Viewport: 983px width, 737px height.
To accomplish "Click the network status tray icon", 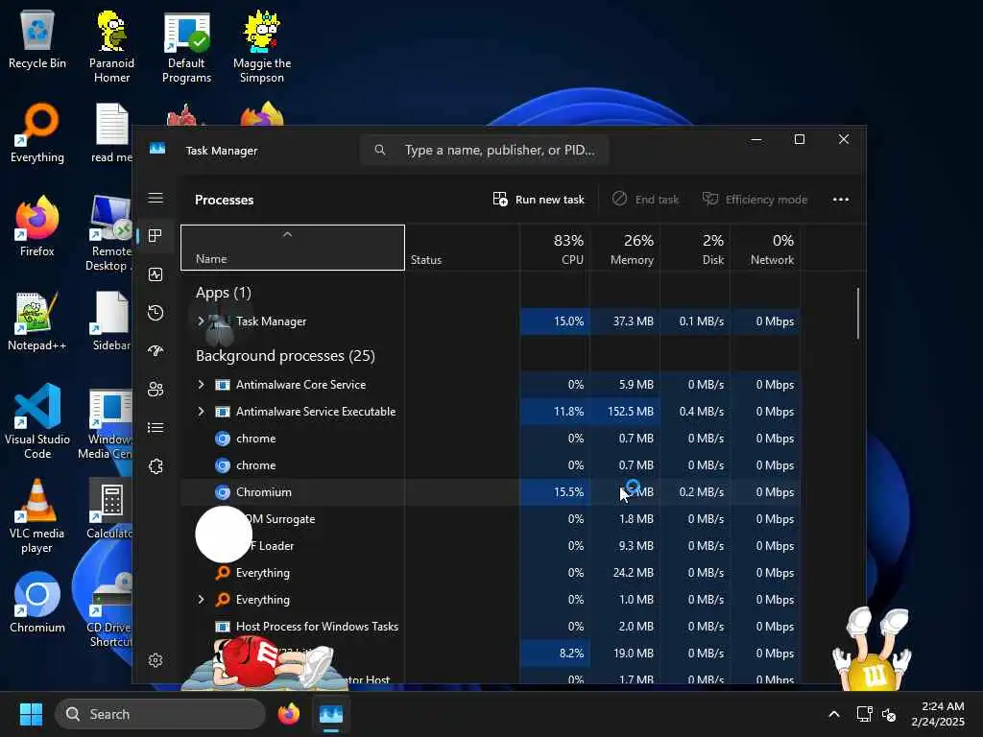I will (864, 714).
